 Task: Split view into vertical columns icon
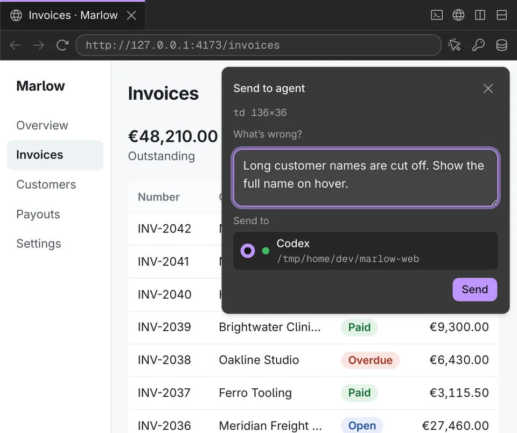(x=480, y=15)
